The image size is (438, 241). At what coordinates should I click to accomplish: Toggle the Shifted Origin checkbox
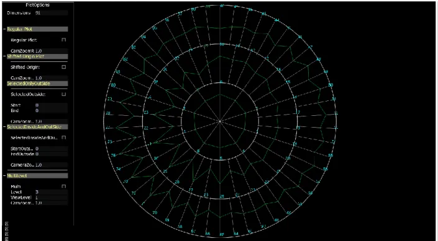tap(64, 67)
